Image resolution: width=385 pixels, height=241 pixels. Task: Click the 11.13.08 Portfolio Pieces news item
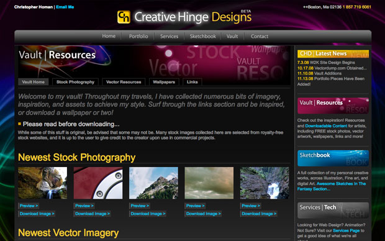pyautogui.click(x=331, y=81)
